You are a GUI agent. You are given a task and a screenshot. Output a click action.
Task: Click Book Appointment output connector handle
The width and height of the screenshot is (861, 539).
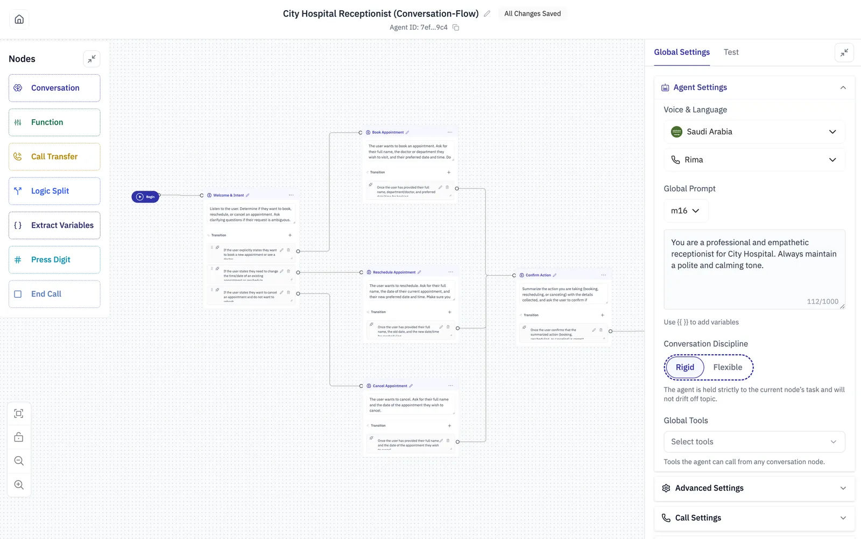(x=457, y=189)
